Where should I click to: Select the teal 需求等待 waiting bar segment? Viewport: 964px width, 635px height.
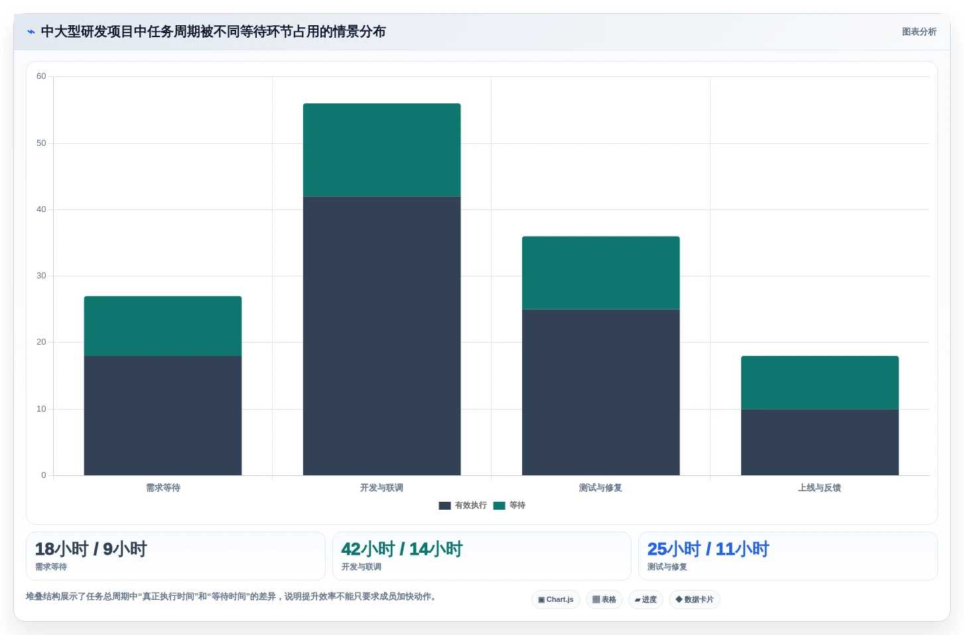(x=163, y=326)
